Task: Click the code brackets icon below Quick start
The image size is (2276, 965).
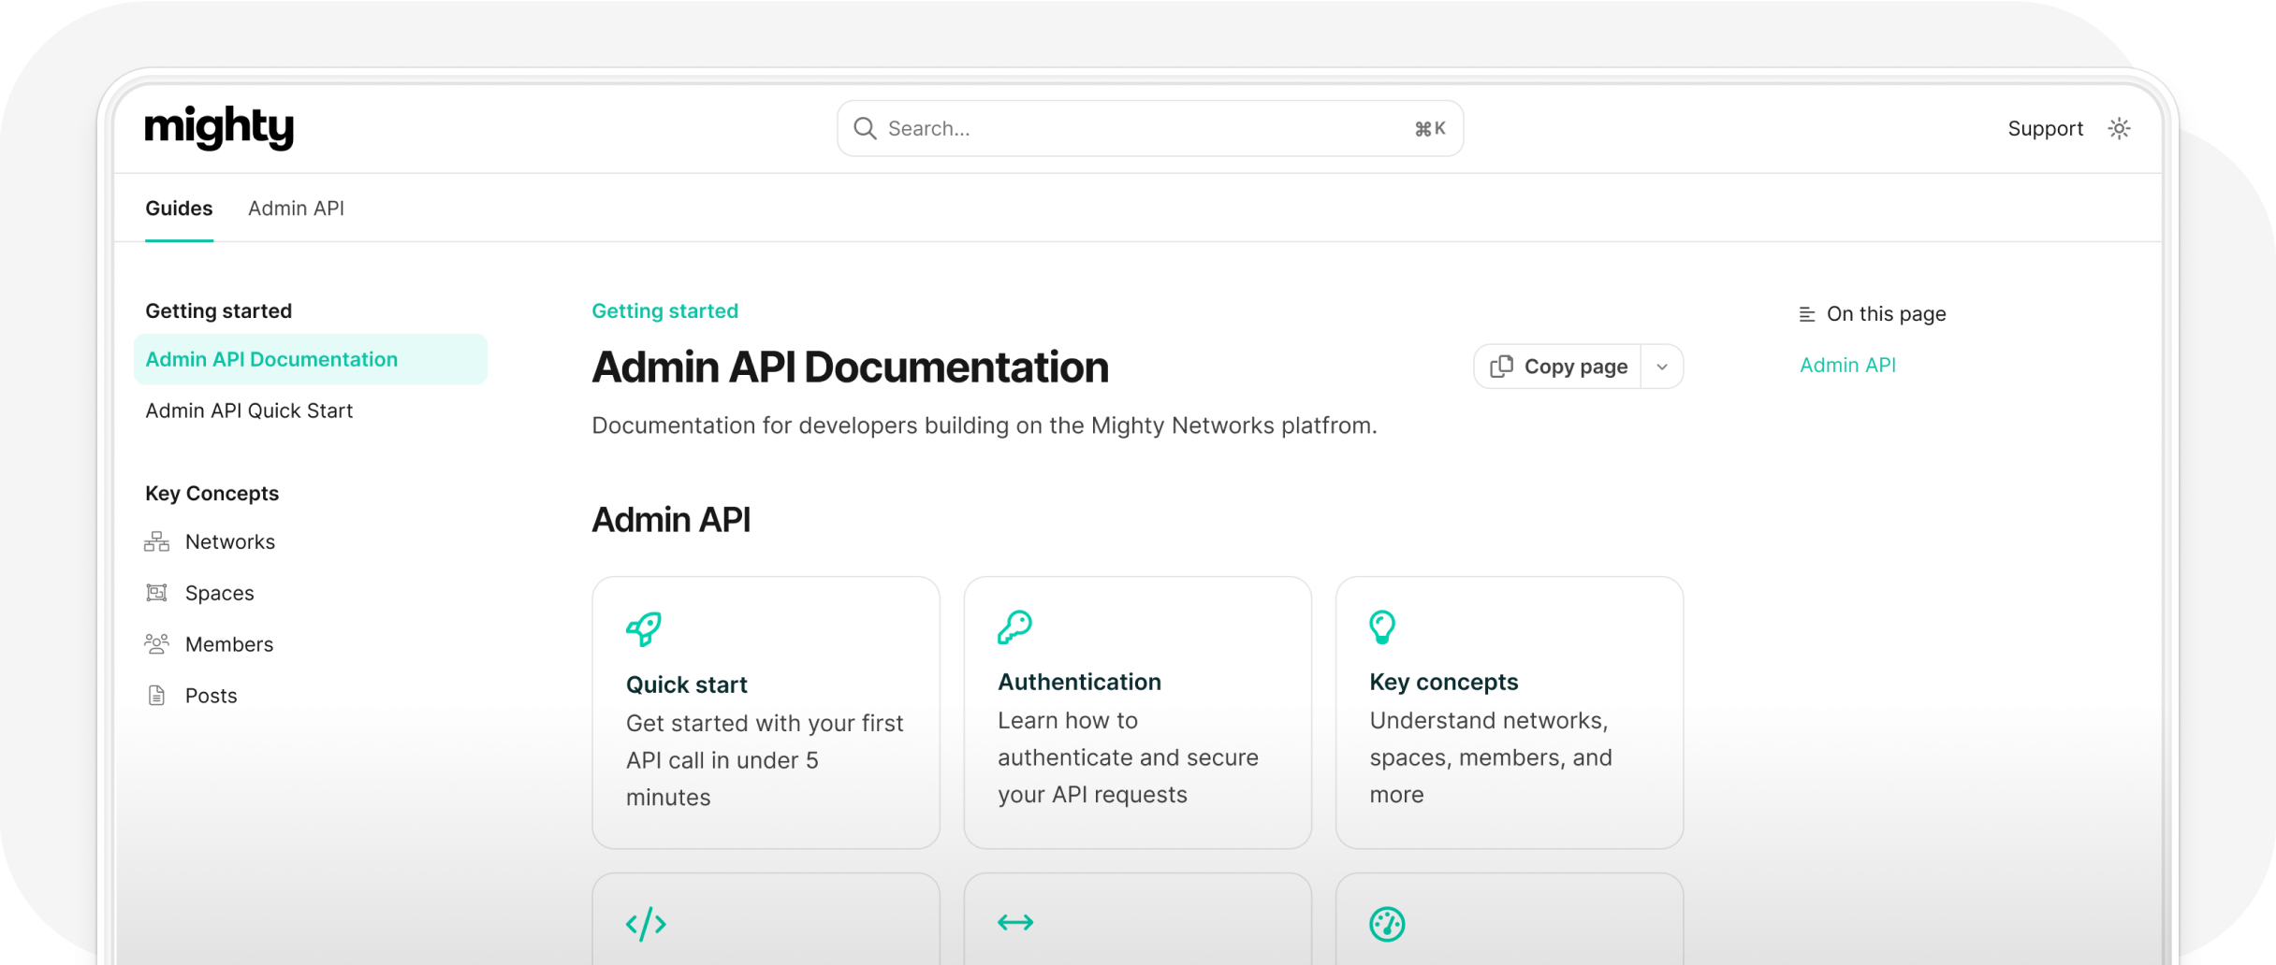Action: (x=646, y=923)
